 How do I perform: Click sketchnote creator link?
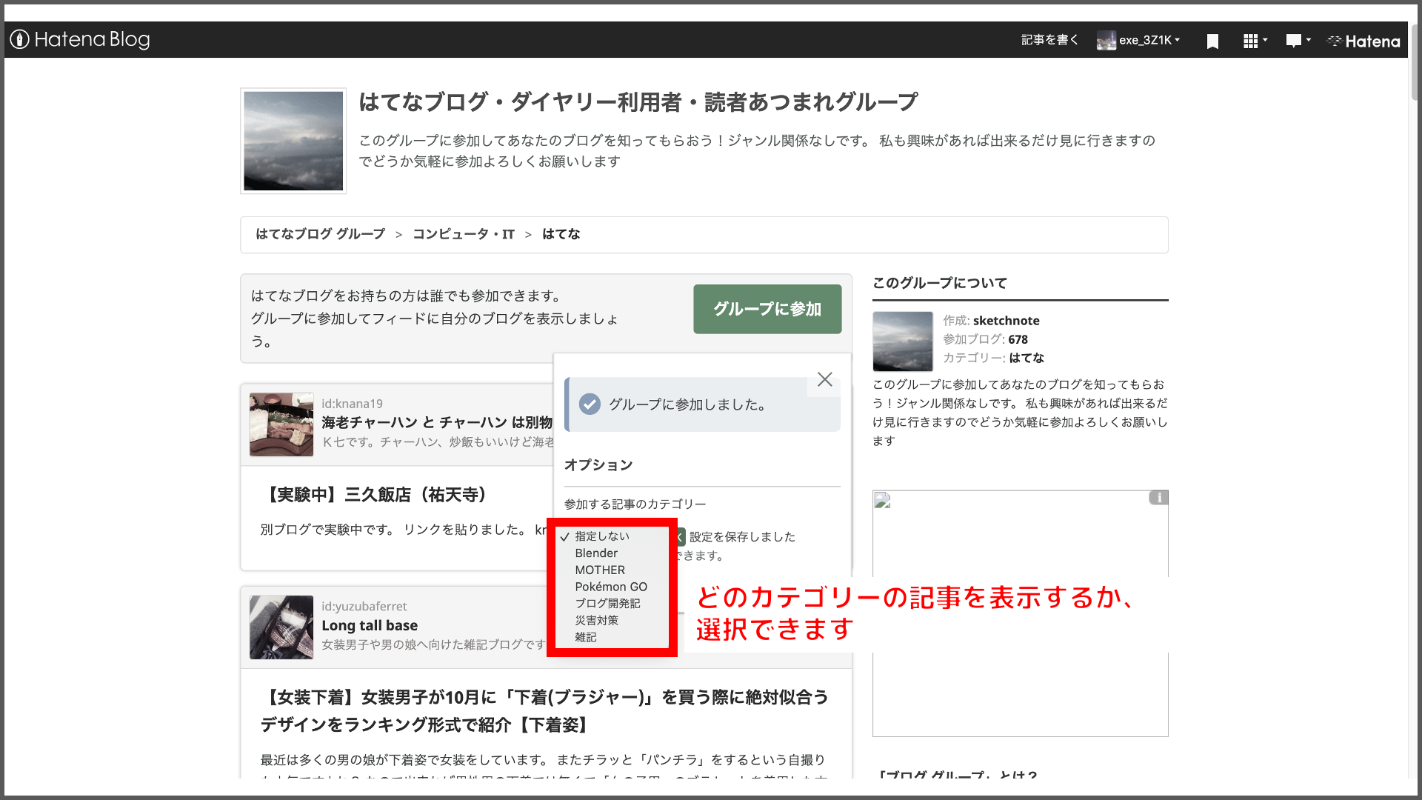pos(1006,321)
